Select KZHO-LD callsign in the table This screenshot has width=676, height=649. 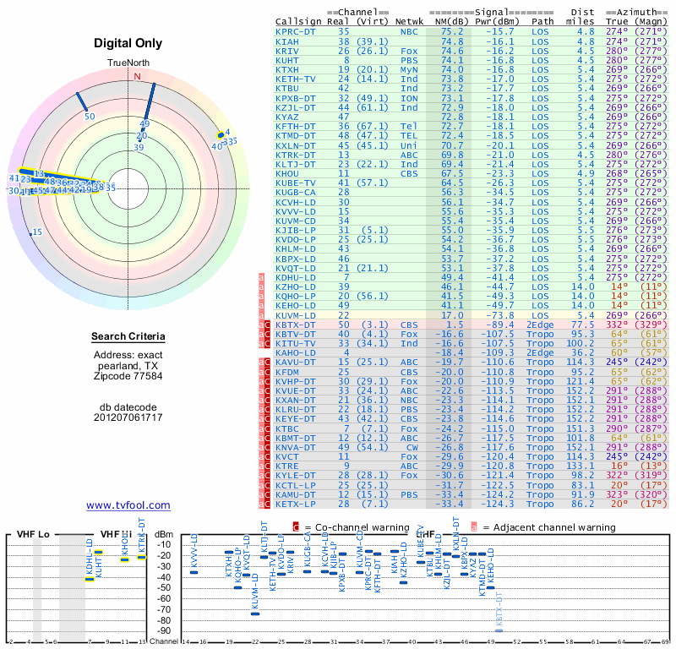click(x=295, y=286)
